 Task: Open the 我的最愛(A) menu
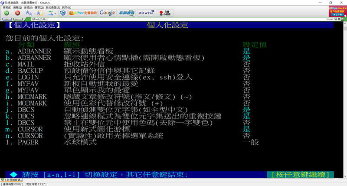point(52,7)
